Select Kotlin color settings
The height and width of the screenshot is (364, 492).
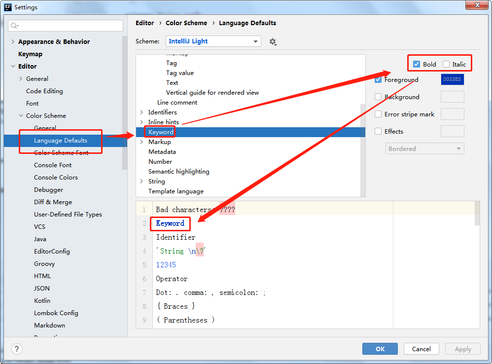point(42,300)
